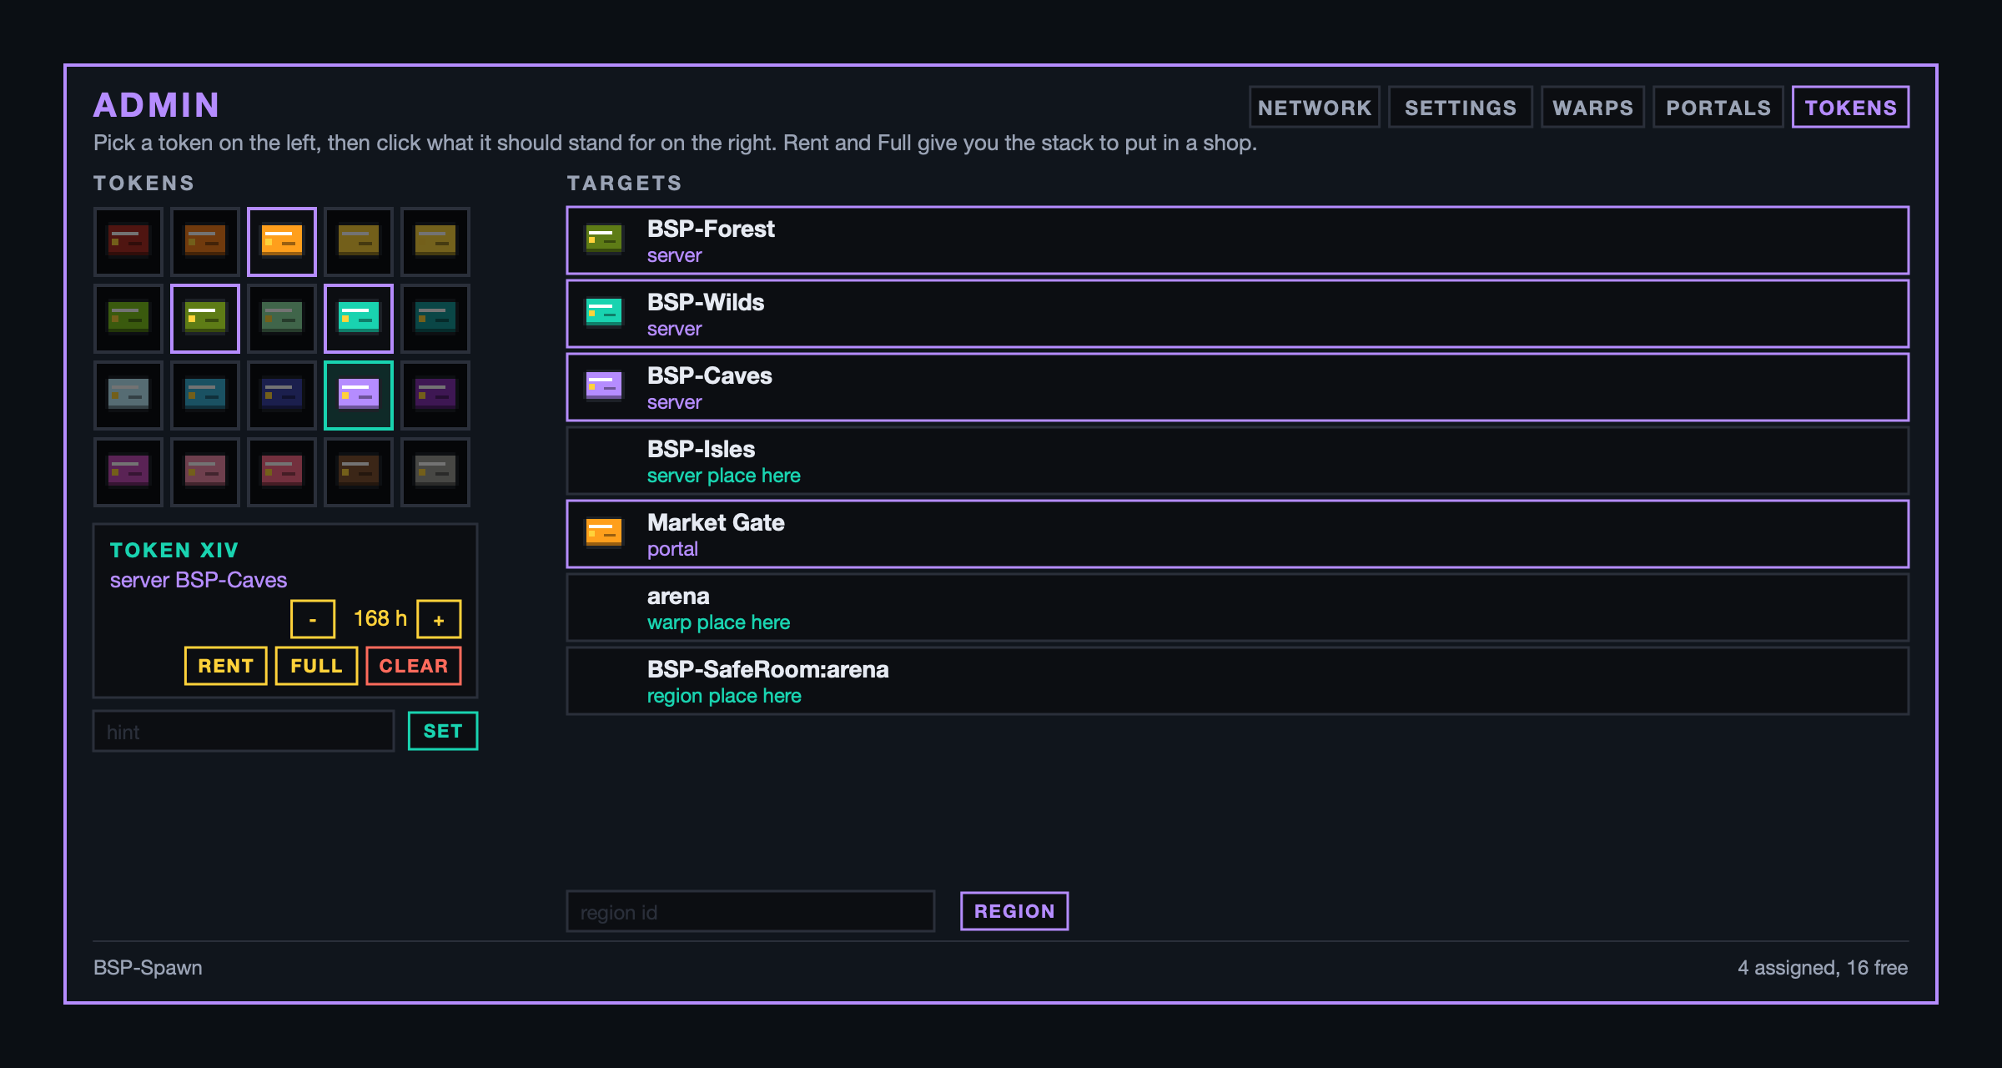The image size is (2002, 1068).
Task: Click the RENT button
Action: coord(225,666)
